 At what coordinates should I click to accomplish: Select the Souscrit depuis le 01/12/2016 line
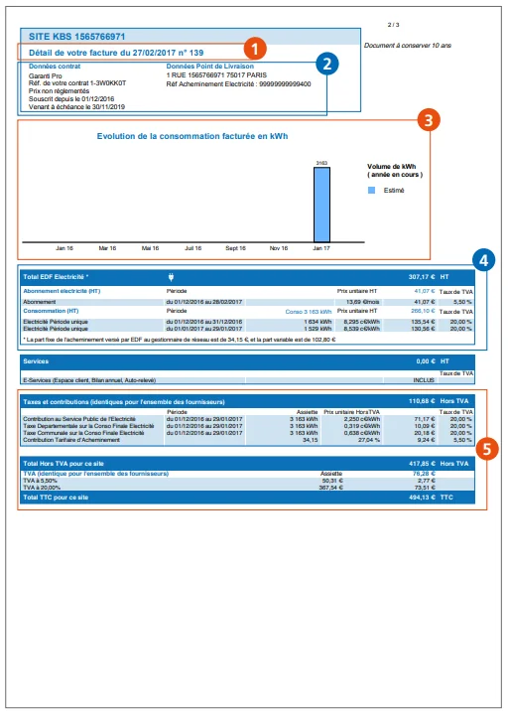(71, 98)
